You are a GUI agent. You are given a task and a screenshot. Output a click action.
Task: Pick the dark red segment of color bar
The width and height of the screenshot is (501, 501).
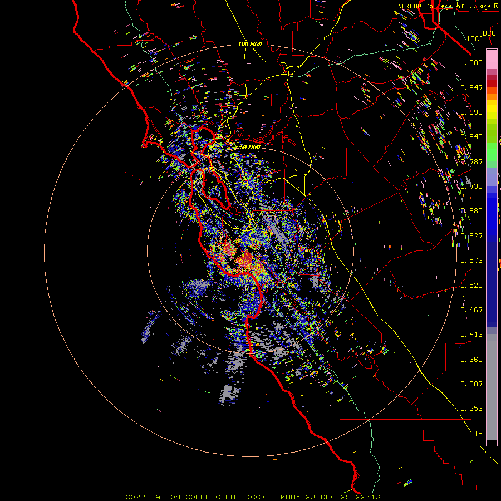point(492,83)
